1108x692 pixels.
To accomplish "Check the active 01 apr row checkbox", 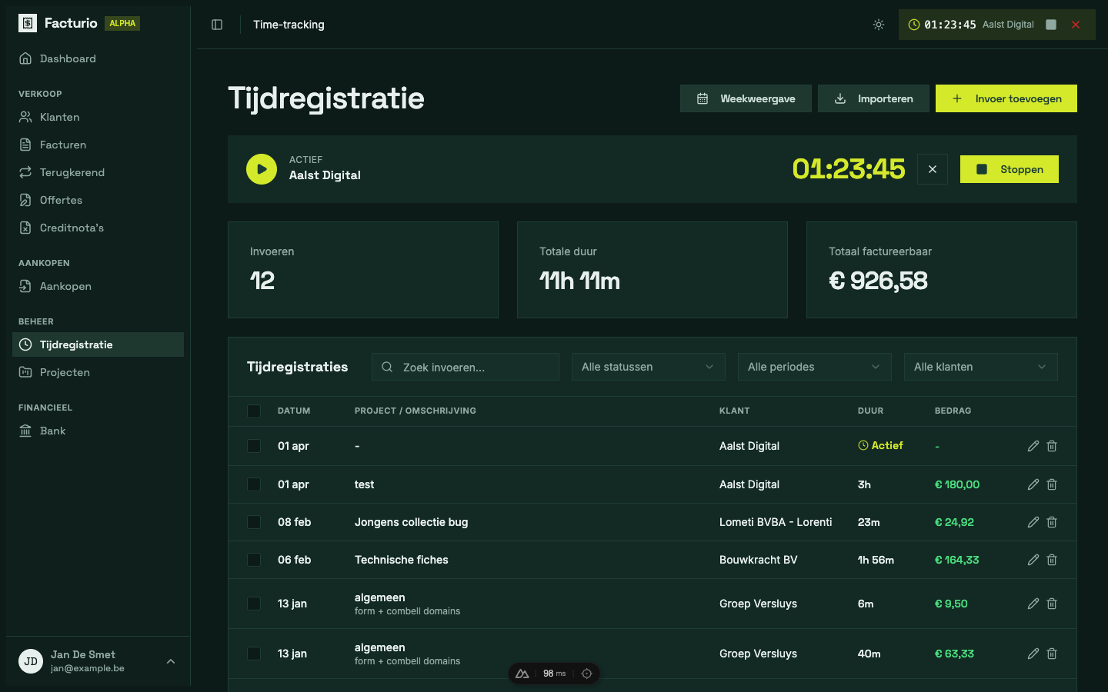I will pyautogui.click(x=254, y=446).
